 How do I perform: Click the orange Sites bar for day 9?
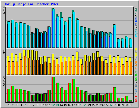(x=42, y=69)
